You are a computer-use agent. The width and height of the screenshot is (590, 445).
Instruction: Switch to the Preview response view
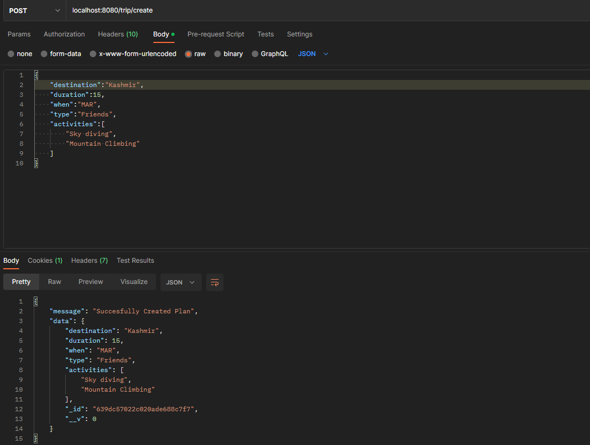[91, 282]
